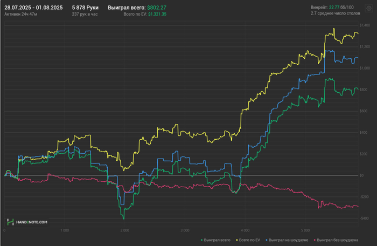The image size is (377, 246).
Task: Click the -$400 y-axis label
Action: [x=364, y=218]
